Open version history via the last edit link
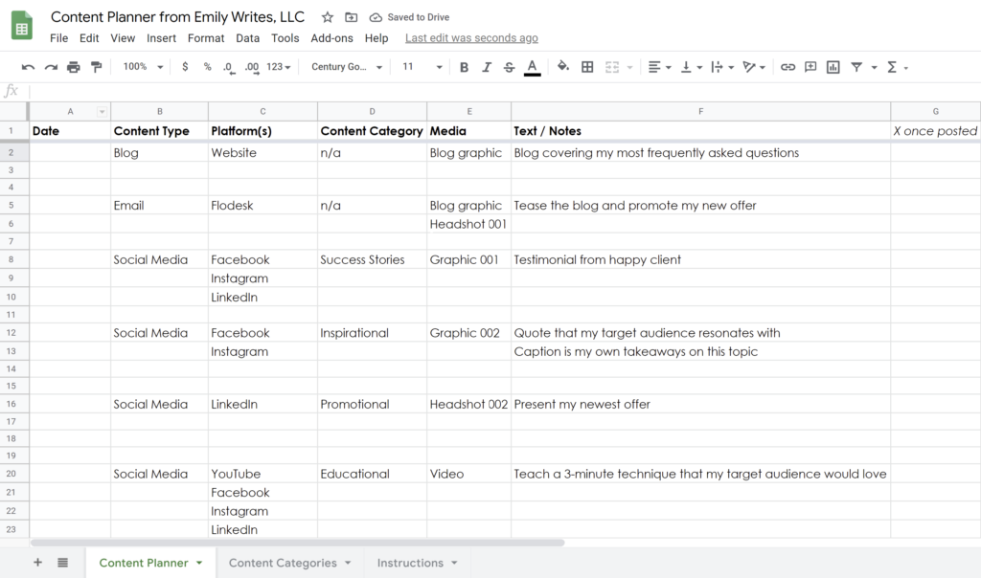Screen dimensions: 981x578 point(471,37)
